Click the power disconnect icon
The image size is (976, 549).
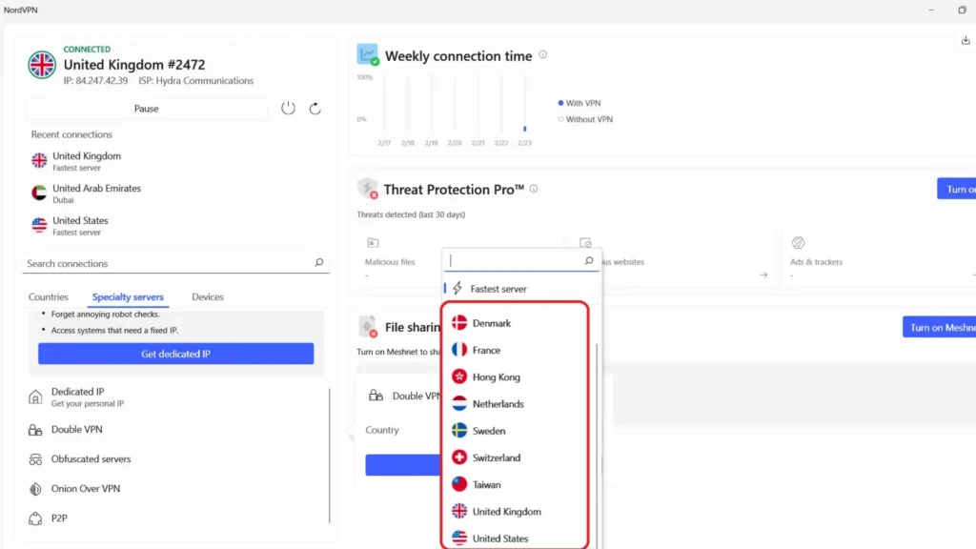288,109
